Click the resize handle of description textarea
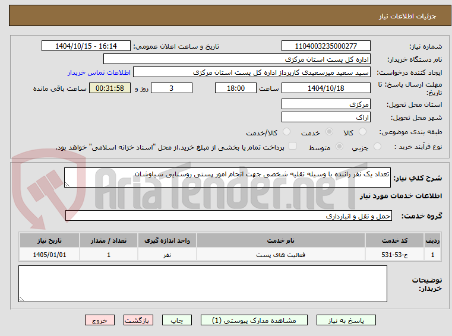The image size is (452, 336). tap(67, 185)
